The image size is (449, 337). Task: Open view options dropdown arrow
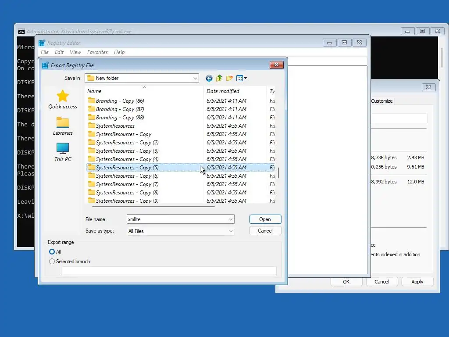246,78
